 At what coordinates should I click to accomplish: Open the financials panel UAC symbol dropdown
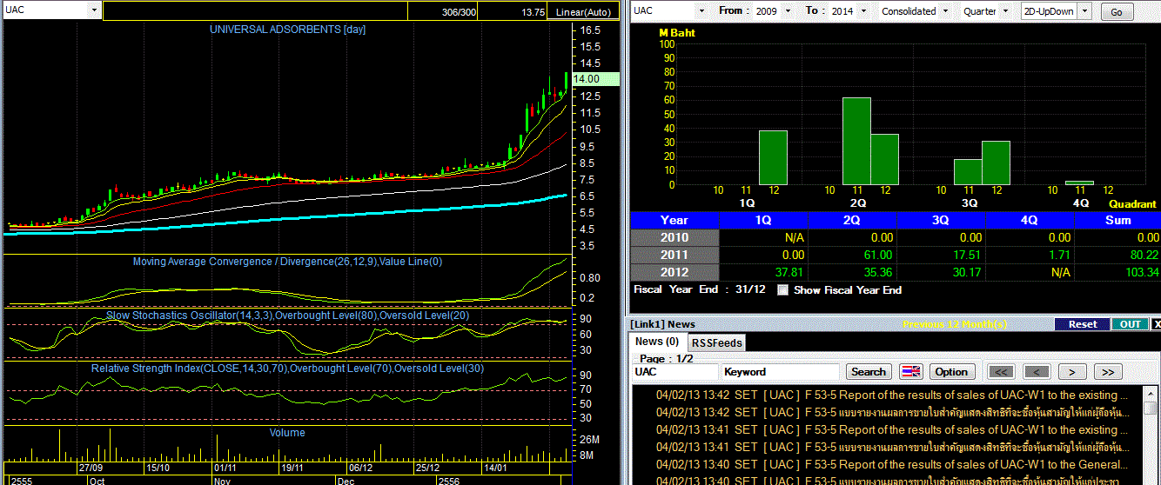tap(702, 11)
